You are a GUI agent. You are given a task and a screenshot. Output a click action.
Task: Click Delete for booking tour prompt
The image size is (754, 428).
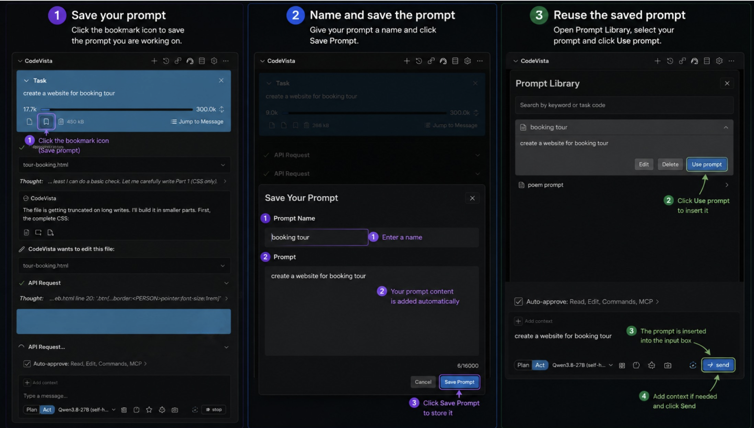[x=670, y=164]
